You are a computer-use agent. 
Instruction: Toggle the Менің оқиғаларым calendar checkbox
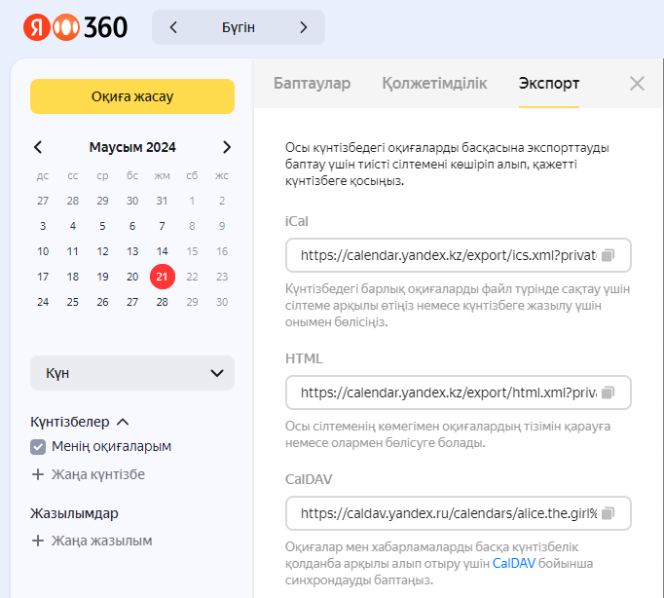(x=39, y=447)
